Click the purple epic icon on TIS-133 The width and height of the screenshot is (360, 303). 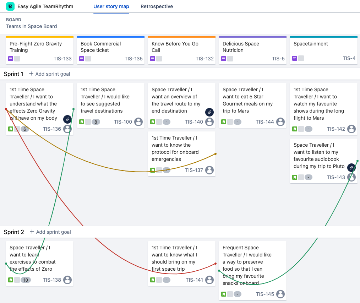[11, 59]
